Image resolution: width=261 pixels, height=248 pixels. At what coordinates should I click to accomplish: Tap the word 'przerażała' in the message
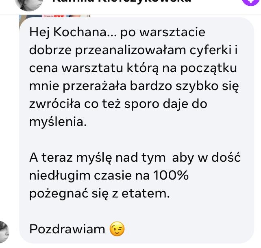[x=95, y=86]
